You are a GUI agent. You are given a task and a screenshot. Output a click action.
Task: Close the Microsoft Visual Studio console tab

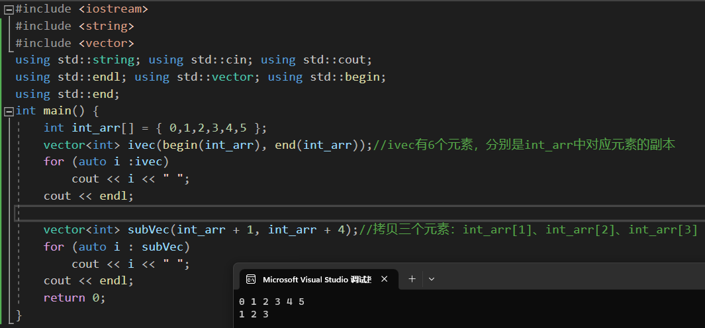pyautogui.click(x=385, y=279)
